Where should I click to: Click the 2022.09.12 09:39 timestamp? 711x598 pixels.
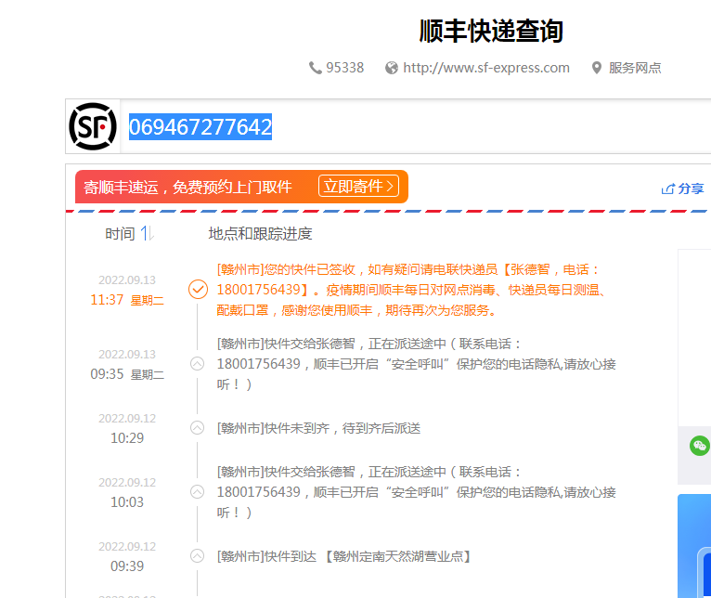pos(127,556)
